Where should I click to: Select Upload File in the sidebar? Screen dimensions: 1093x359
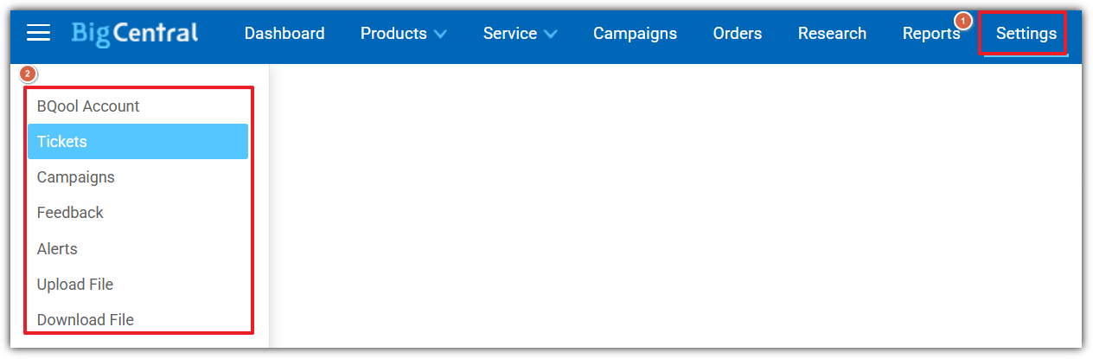point(75,285)
